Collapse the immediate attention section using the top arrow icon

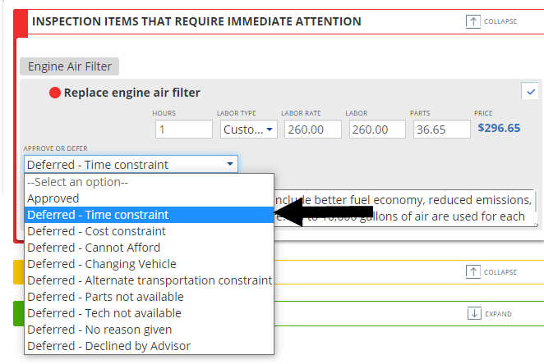(473, 22)
